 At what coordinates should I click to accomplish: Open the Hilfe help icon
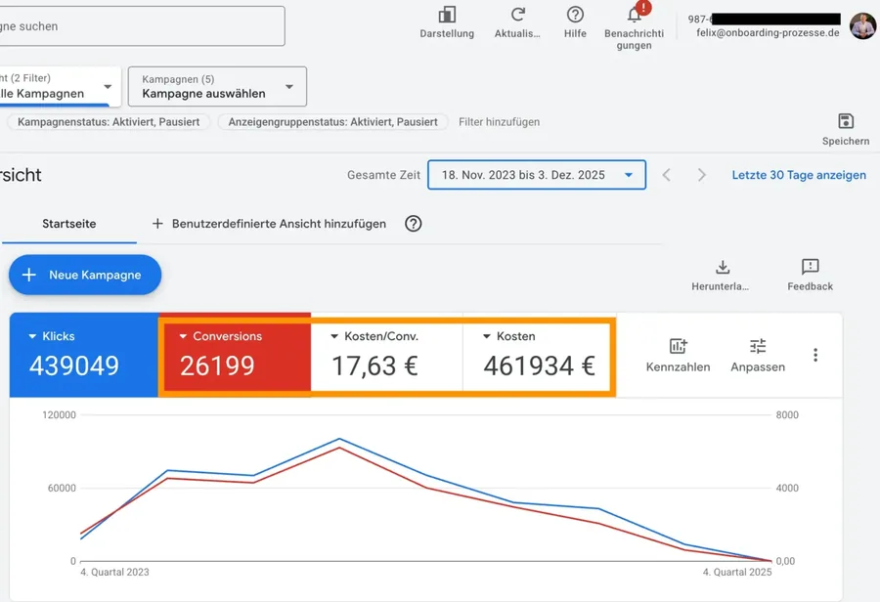[x=575, y=15]
